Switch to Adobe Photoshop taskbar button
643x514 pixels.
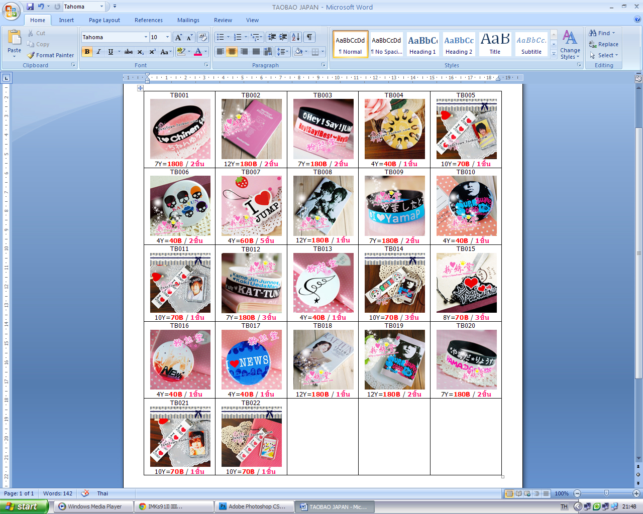coord(255,506)
